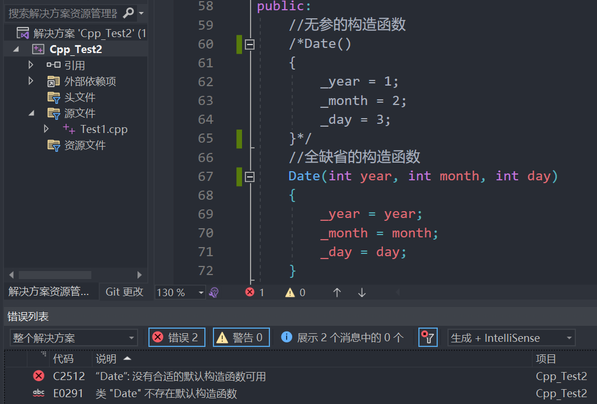This screenshot has width=597, height=404.
Task: Click the red error icon of C2512
Action: click(x=38, y=376)
